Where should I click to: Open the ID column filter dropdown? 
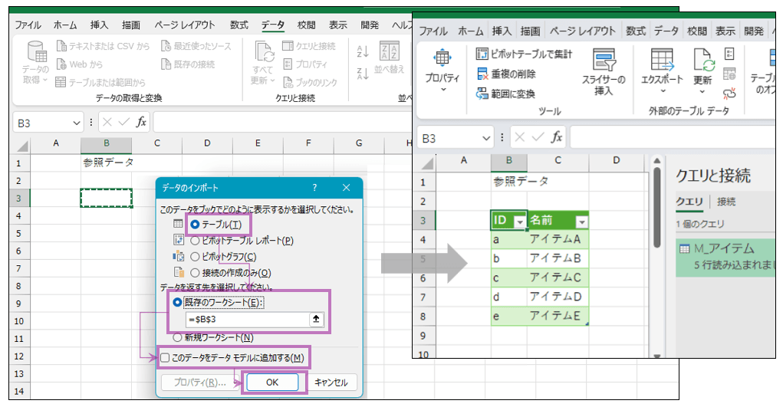coord(520,222)
